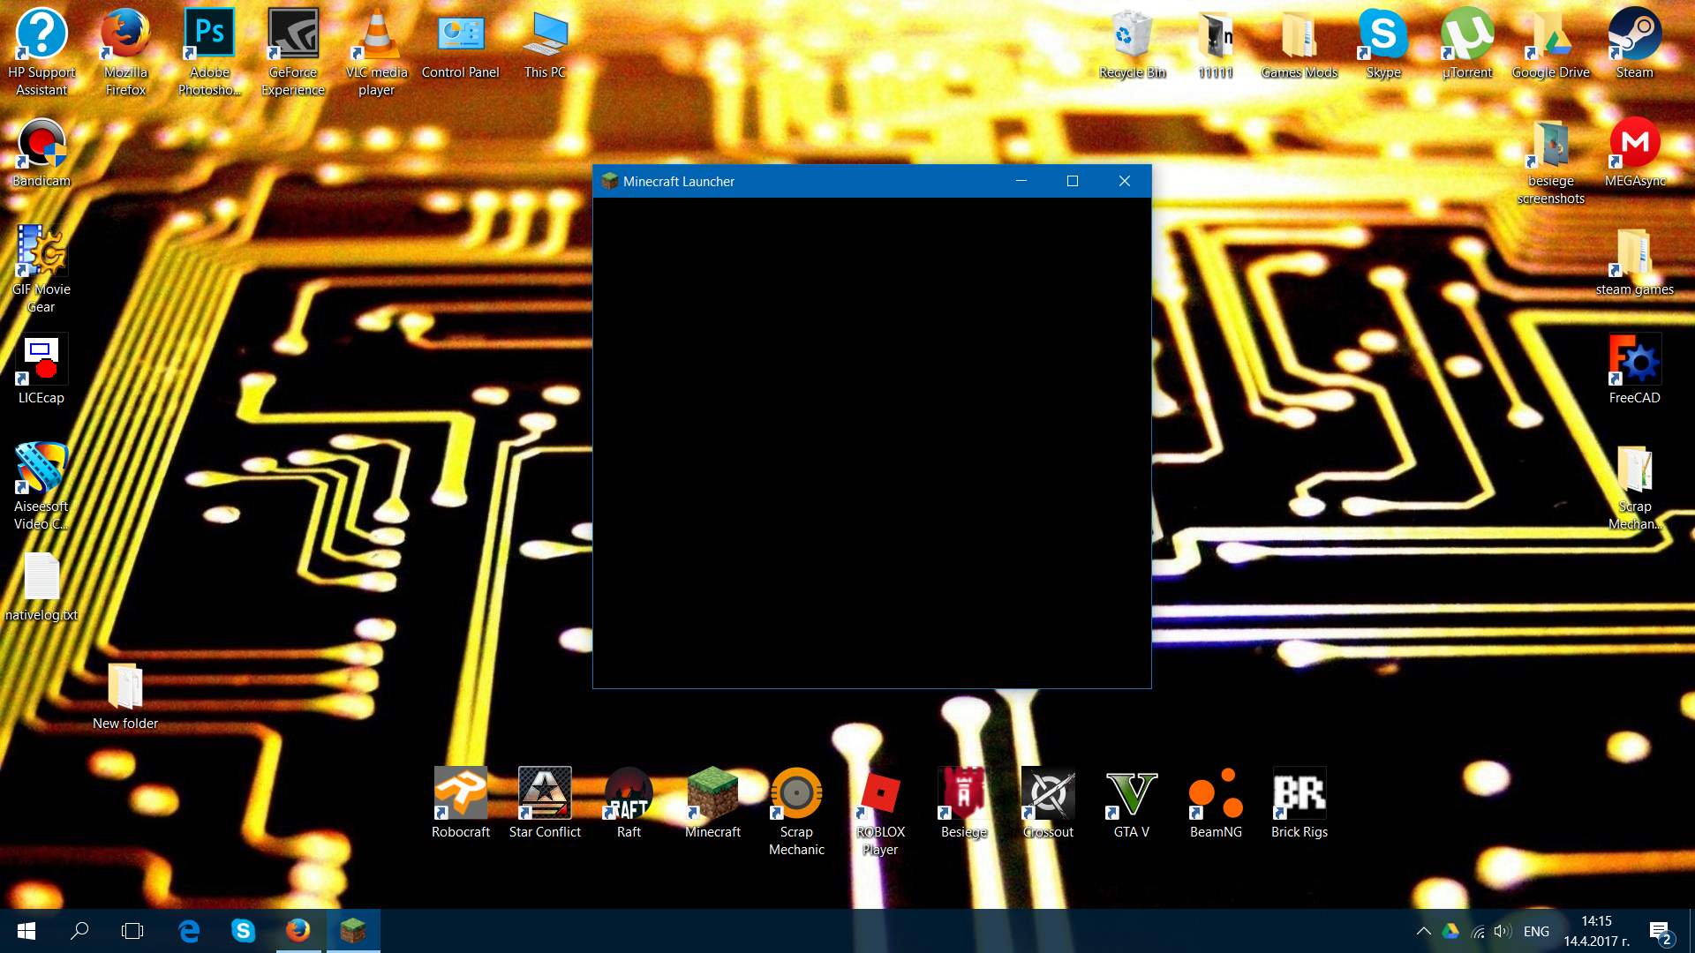Show hidden system tray icons
Viewport: 1695px width, 953px height.
click(x=1423, y=931)
